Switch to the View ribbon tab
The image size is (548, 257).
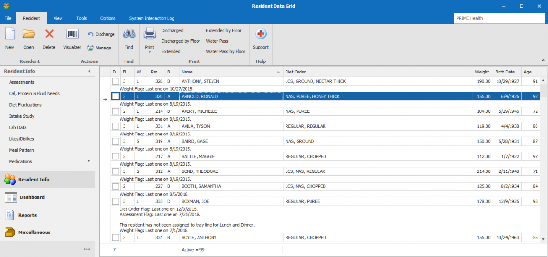(x=58, y=18)
